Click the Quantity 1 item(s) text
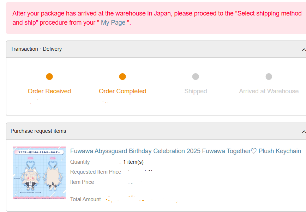 click(133, 162)
